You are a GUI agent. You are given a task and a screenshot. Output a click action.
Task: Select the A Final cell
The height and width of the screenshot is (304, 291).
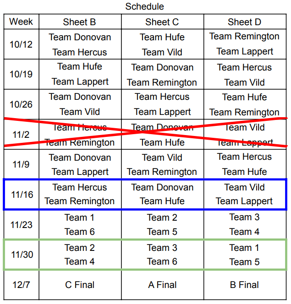162,285
